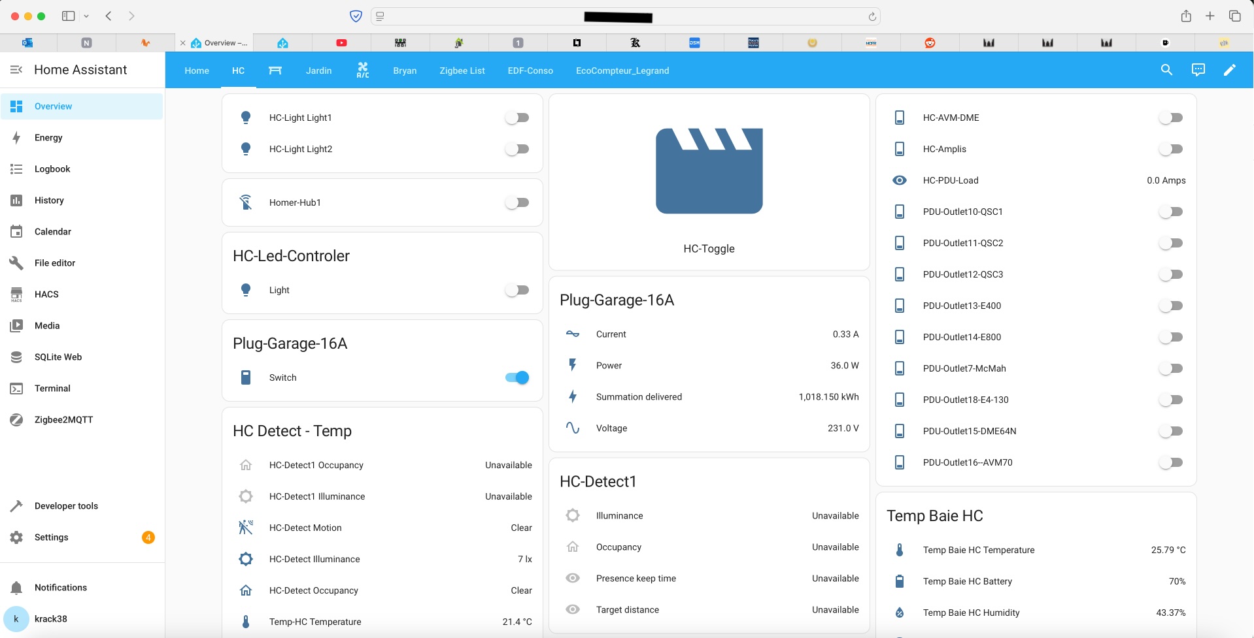Click the edit dashboard pencil icon
Viewport: 1254px width, 638px height.
(x=1229, y=70)
